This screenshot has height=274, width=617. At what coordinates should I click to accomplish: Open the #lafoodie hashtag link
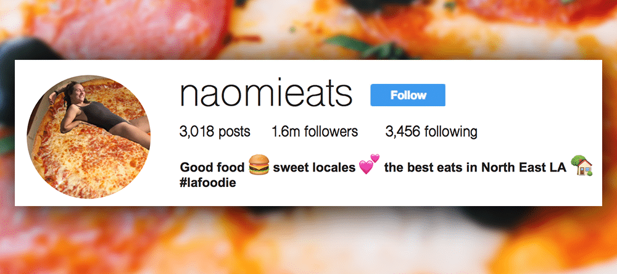208,183
